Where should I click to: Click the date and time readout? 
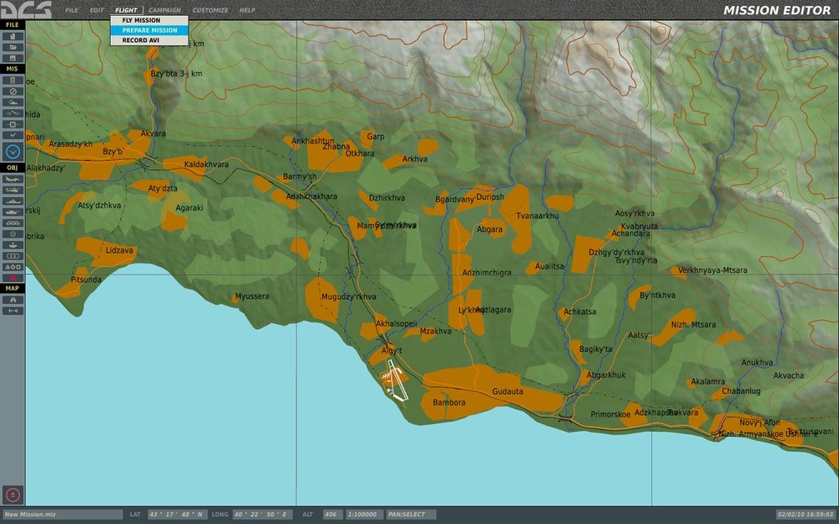[805, 515]
